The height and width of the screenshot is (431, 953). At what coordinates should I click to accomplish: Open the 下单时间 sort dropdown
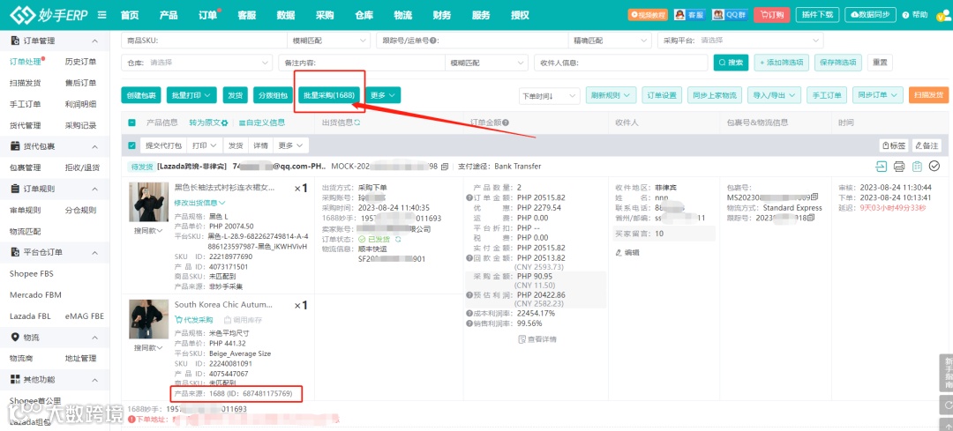click(x=550, y=95)
